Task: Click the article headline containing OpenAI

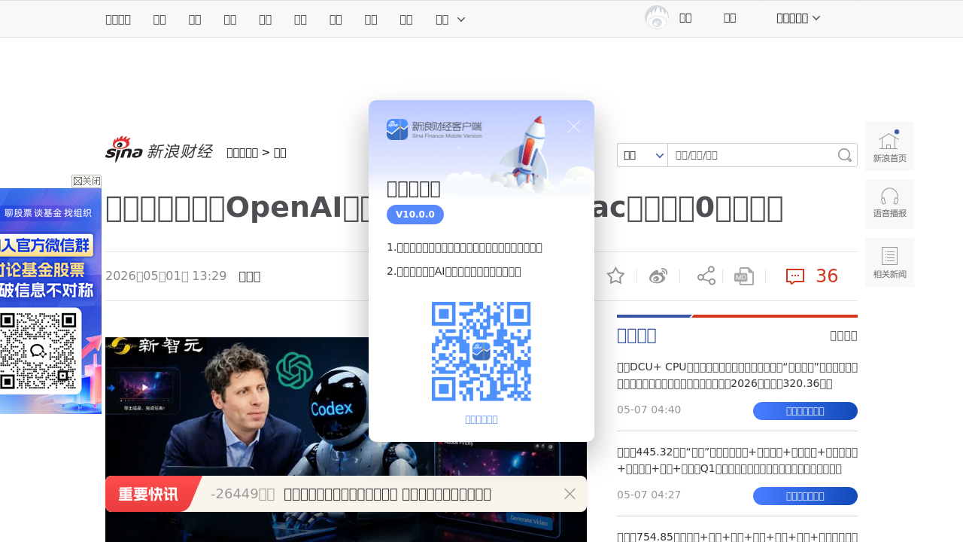Action: click(x=444, y=209)
